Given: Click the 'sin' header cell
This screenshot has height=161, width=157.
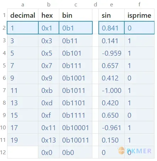Looking at the screenshot, I should tap(112, 15).
